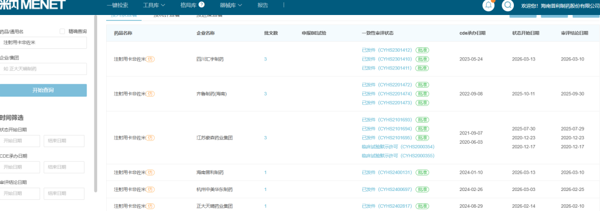Click 批准 badge next to CYHS2201472
The image size is (600, 211).
click(x=422, y=85)
